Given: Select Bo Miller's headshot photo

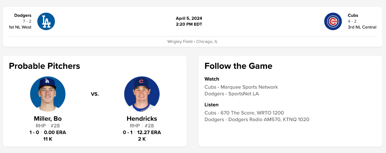Looking at the screenshot, I should point(48,94).
